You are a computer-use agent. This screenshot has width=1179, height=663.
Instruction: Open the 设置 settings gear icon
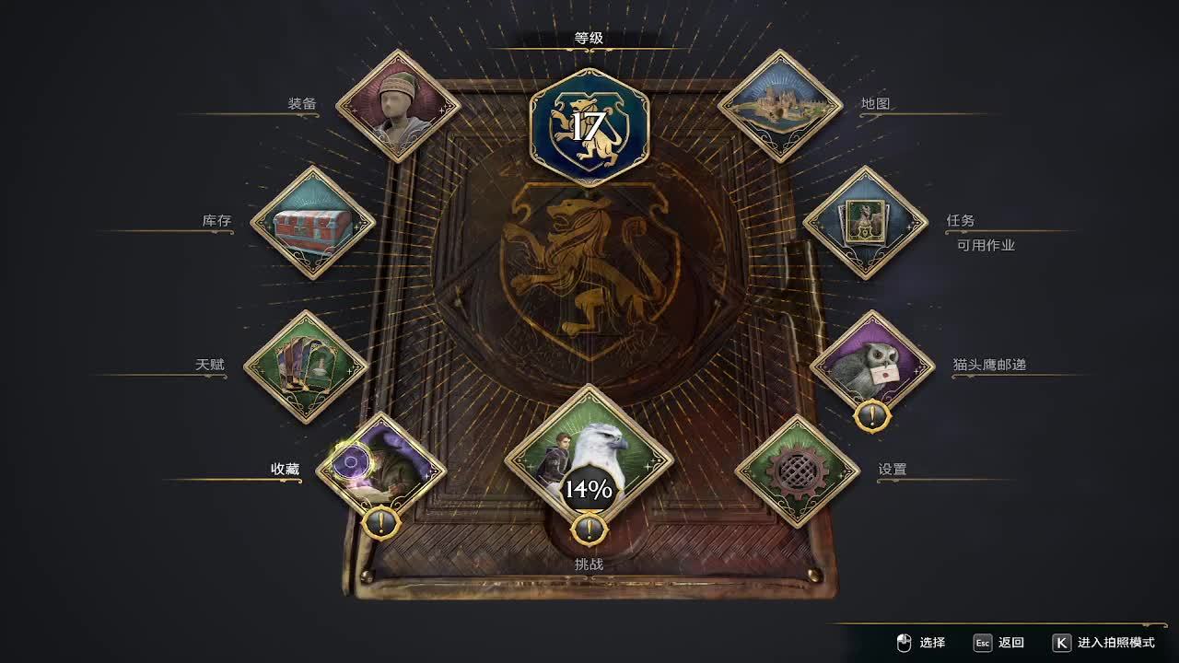coord(797,471)
